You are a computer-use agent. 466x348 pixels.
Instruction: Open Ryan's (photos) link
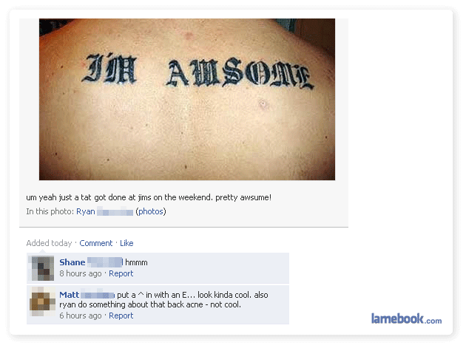click(151, 211)
